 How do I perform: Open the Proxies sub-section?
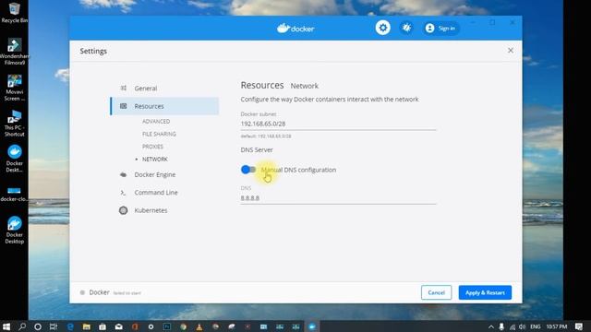152,147
